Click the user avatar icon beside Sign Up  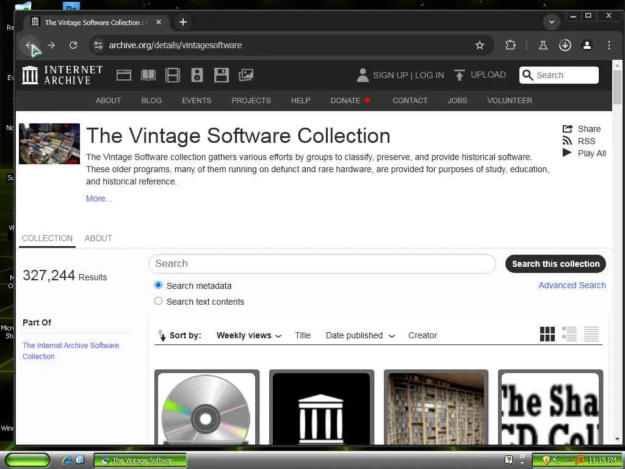click(363, 75)
